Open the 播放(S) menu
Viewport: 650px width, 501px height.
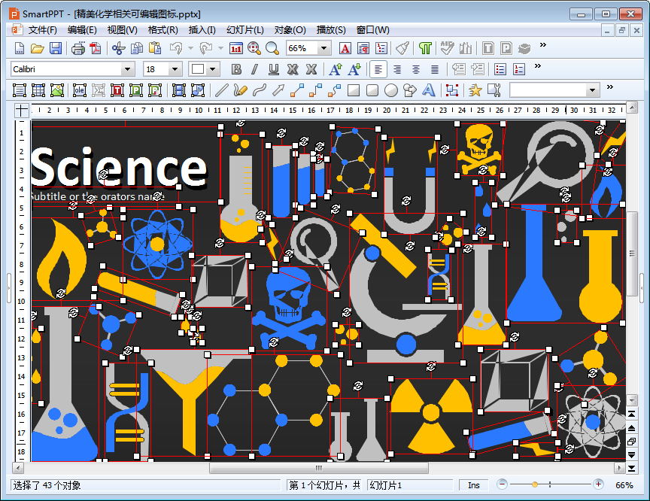(331, 30)
